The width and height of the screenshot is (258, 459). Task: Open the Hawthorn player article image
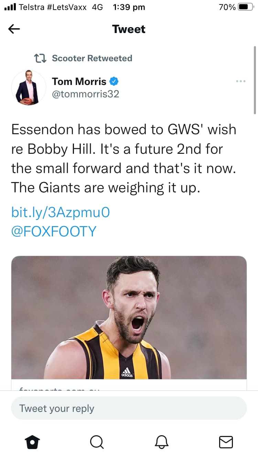click(x=129, y=317)
